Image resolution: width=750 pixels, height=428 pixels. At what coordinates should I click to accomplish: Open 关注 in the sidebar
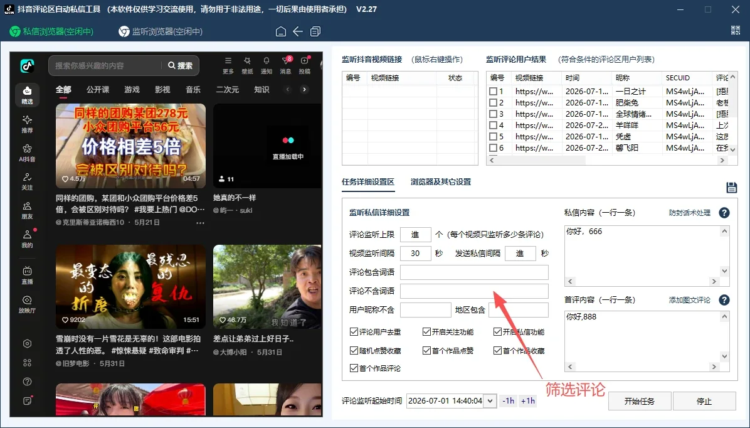(x=27, y=182)
